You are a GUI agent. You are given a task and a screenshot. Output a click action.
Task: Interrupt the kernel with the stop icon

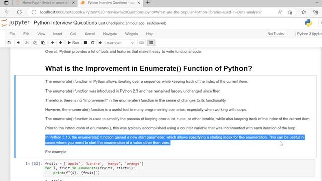[x=85, y=43]
